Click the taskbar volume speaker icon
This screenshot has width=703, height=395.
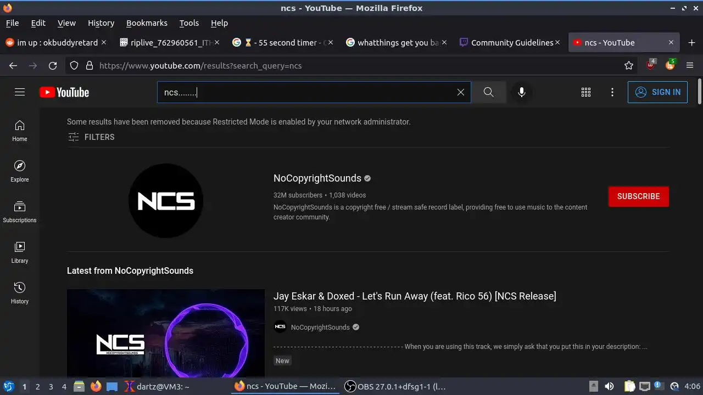[x=609, y=386]
